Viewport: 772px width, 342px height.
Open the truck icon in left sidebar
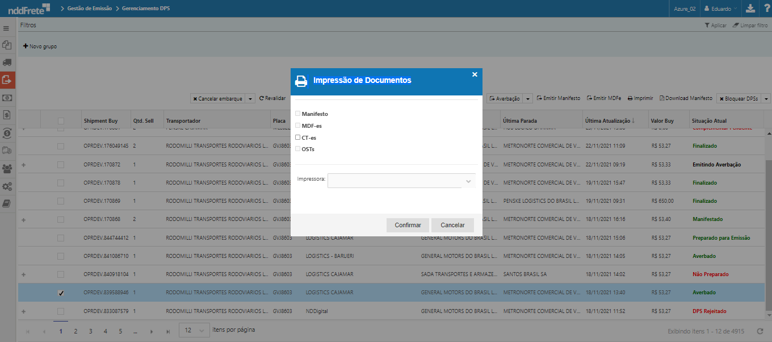[x=7, y=62]
